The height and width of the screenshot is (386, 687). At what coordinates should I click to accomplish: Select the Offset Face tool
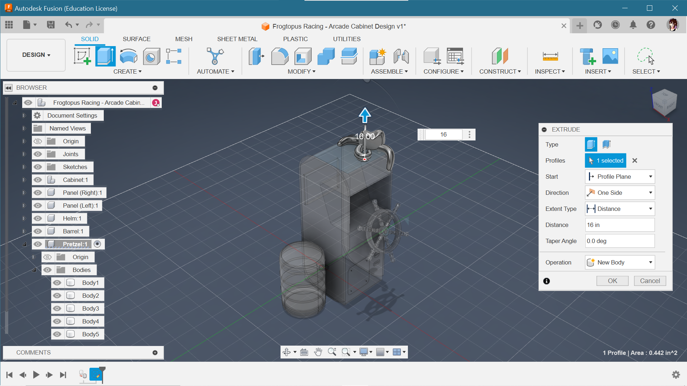349,56
